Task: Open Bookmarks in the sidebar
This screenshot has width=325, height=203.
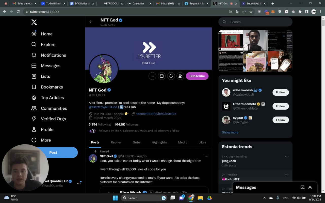Action: 47,87
